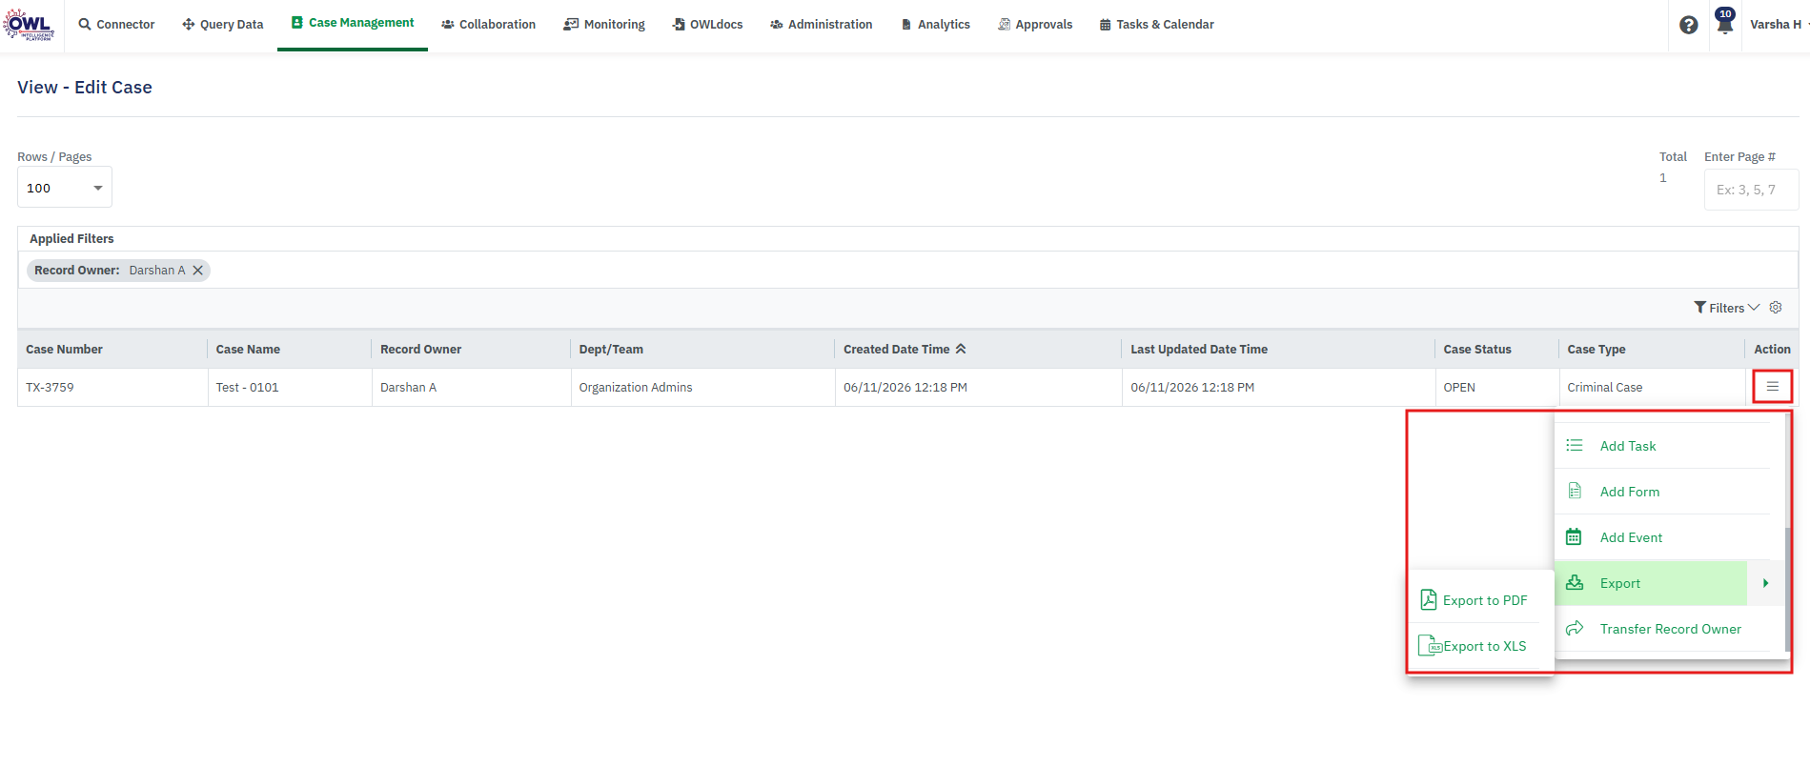Open the Rows / Pages dropdown

65,188
